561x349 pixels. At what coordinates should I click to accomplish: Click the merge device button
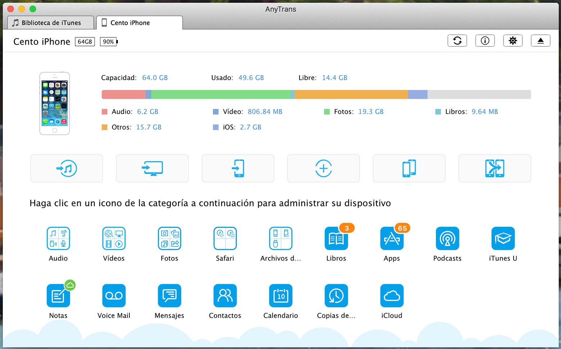494,168
